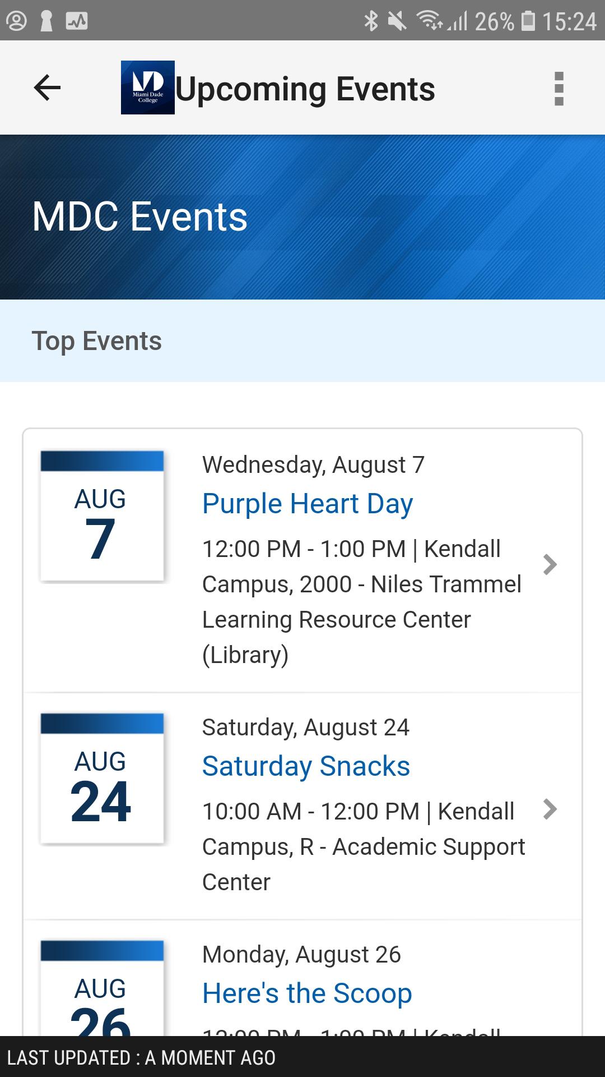
Task: Tap the Miami Dade College logo
Action: pos(148,88)
